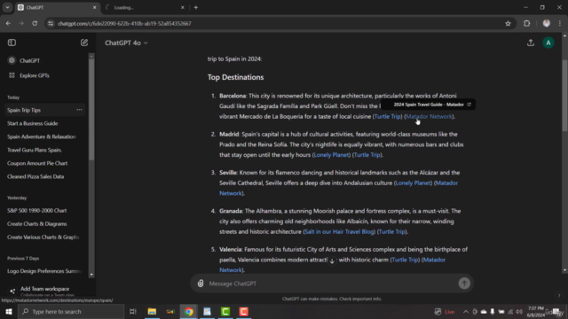Switch to the ChatGPT browser tab
The height and width of the screenshot is (319, 568).
coord(57,7)
